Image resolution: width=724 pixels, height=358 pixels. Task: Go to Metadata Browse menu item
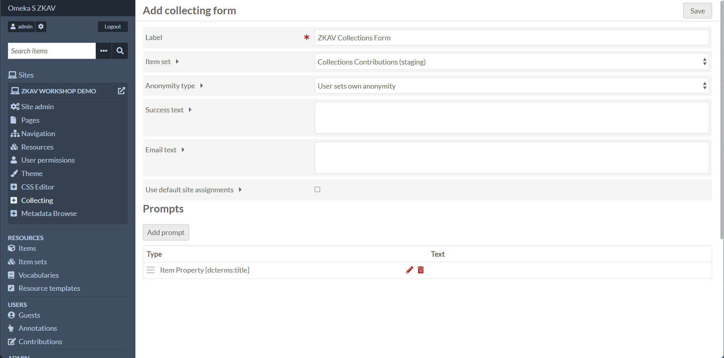click(49, 214)
